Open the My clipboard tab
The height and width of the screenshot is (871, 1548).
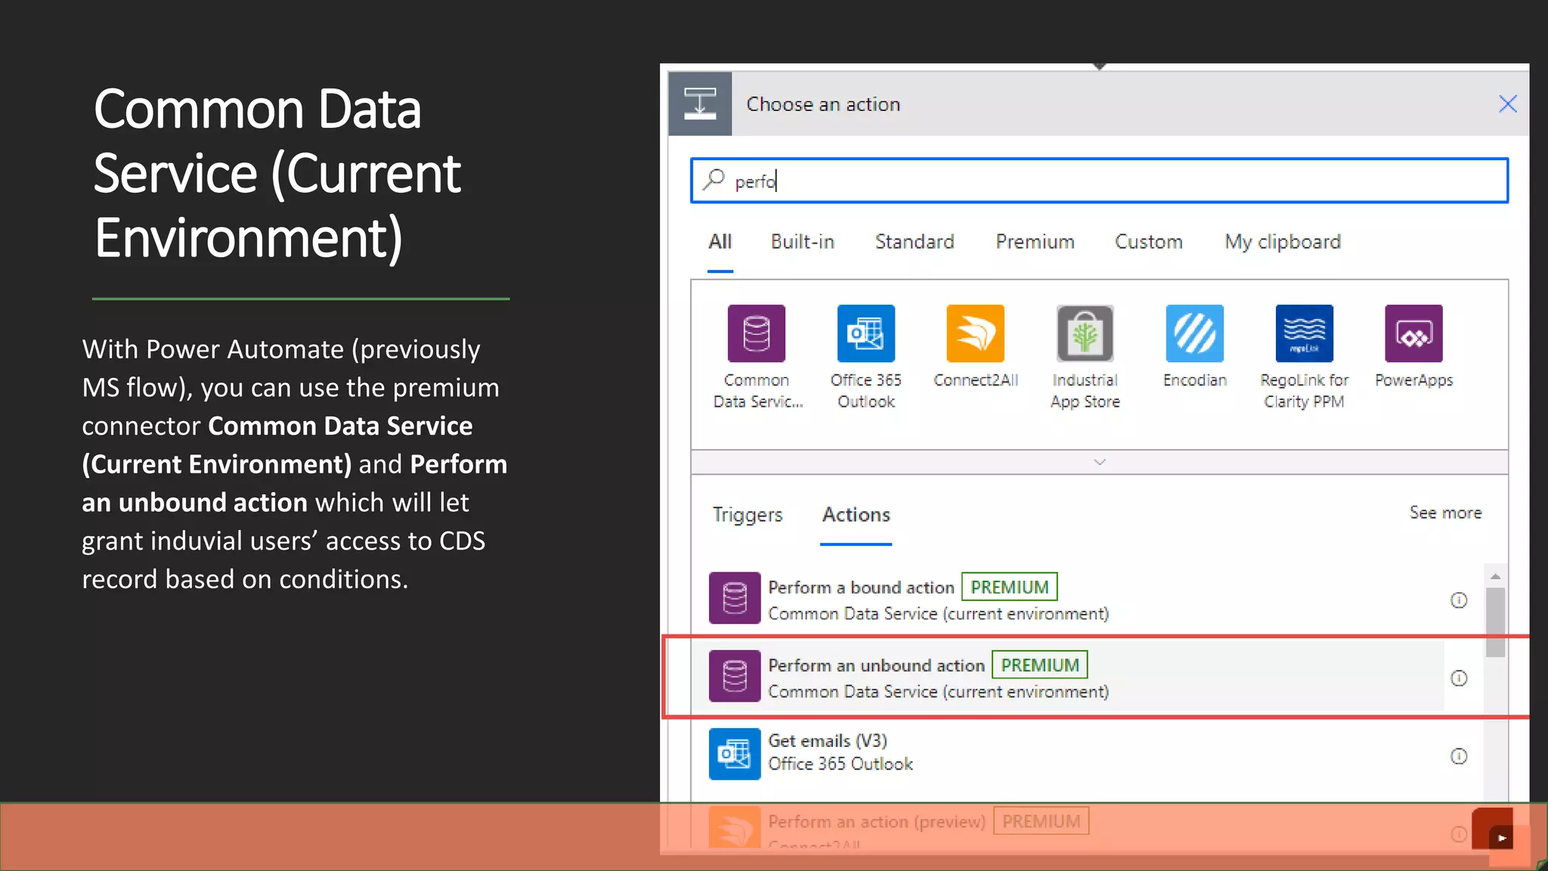1283,242
